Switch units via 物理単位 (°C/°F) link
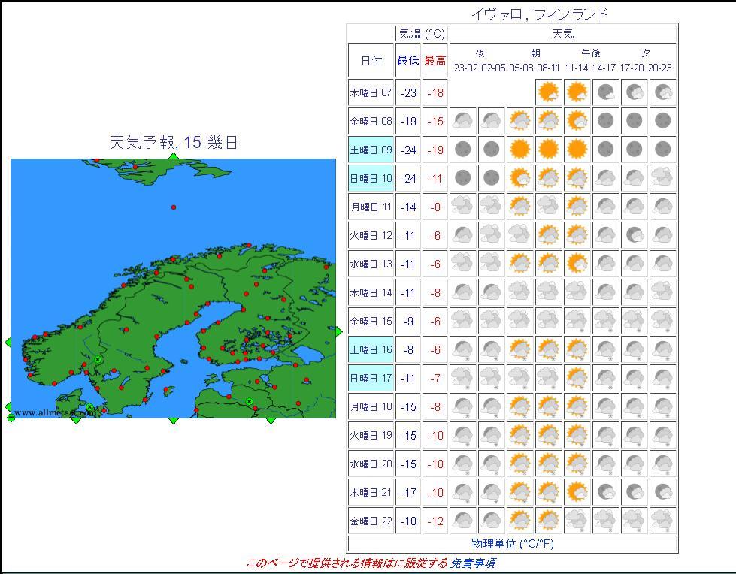Image resolution: width=736 pixels, height=574 pixels. (x=512, y=544)
